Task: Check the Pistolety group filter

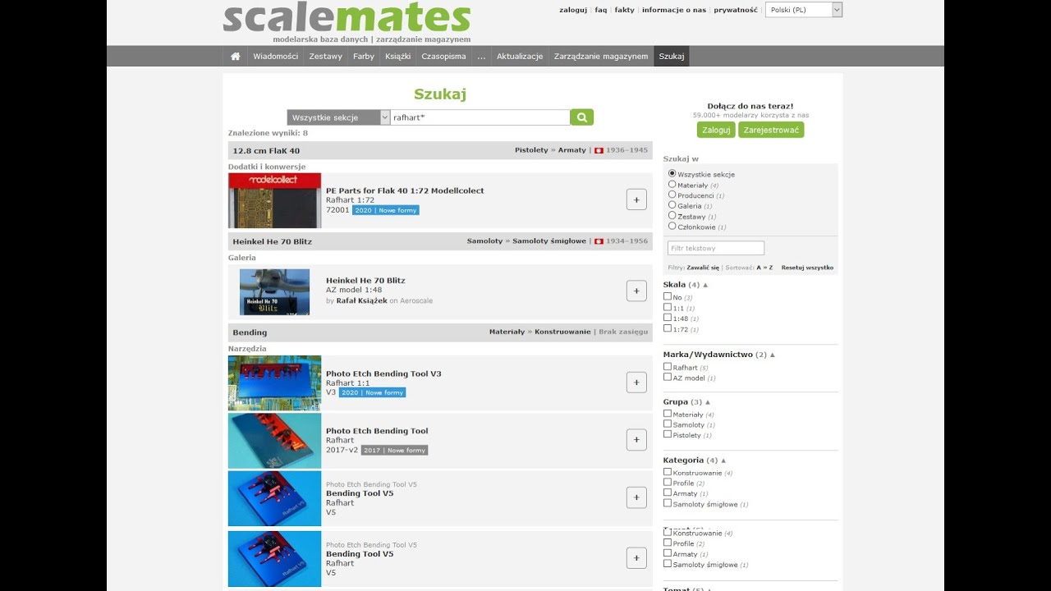Action: (x=668, y=435)
